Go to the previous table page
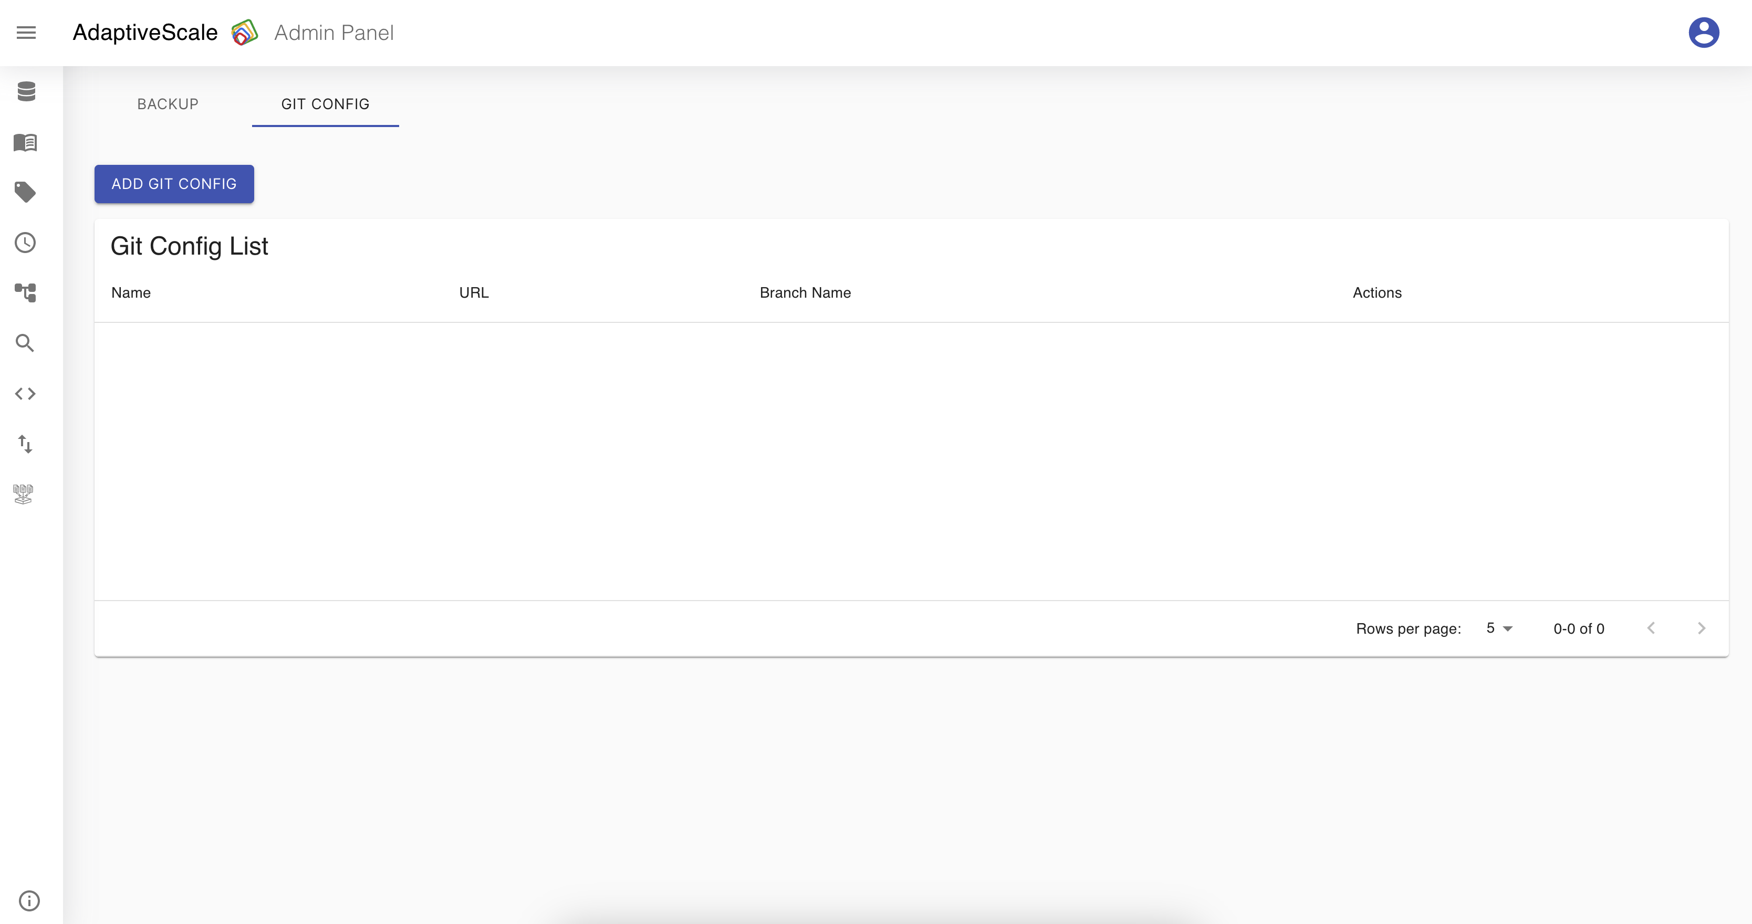The width and height of the screenshot is (1752, 924). coord(1651,628)
